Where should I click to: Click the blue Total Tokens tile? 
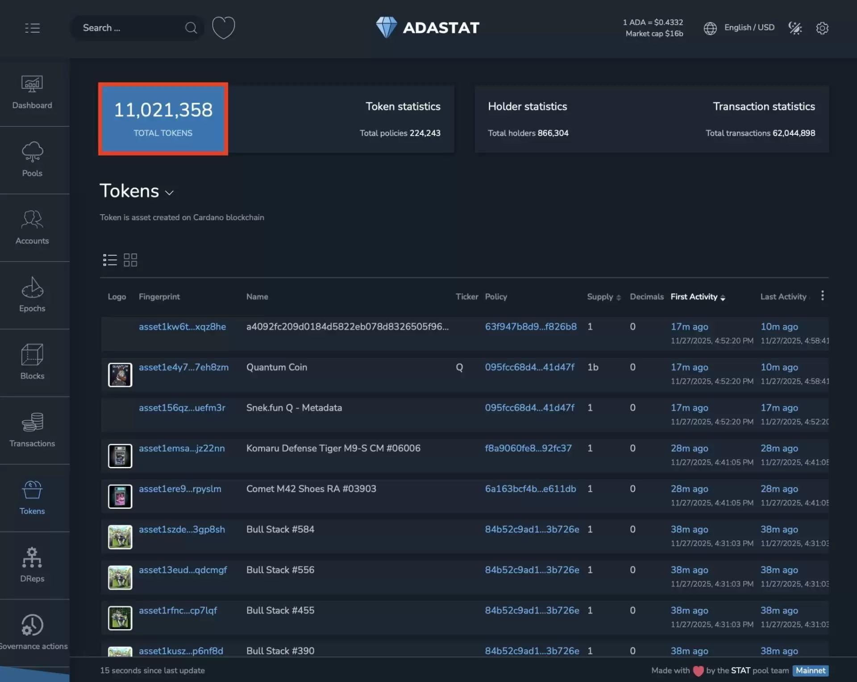[163, 119]
